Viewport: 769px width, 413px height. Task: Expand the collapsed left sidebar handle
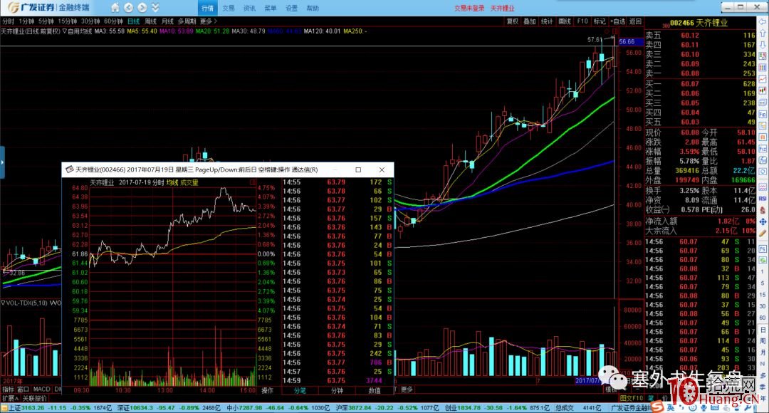(x=2, y=162)
